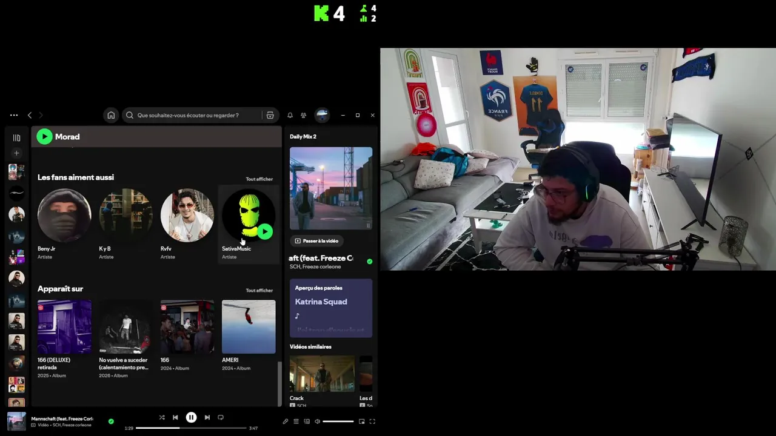This screenshot has height=436, width=776.
Task: Click the 'Les fans aiment aussi' heading
Action: pos(76,177)
